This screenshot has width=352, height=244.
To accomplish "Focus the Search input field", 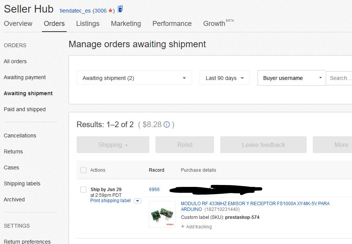I will coord(339,78).
